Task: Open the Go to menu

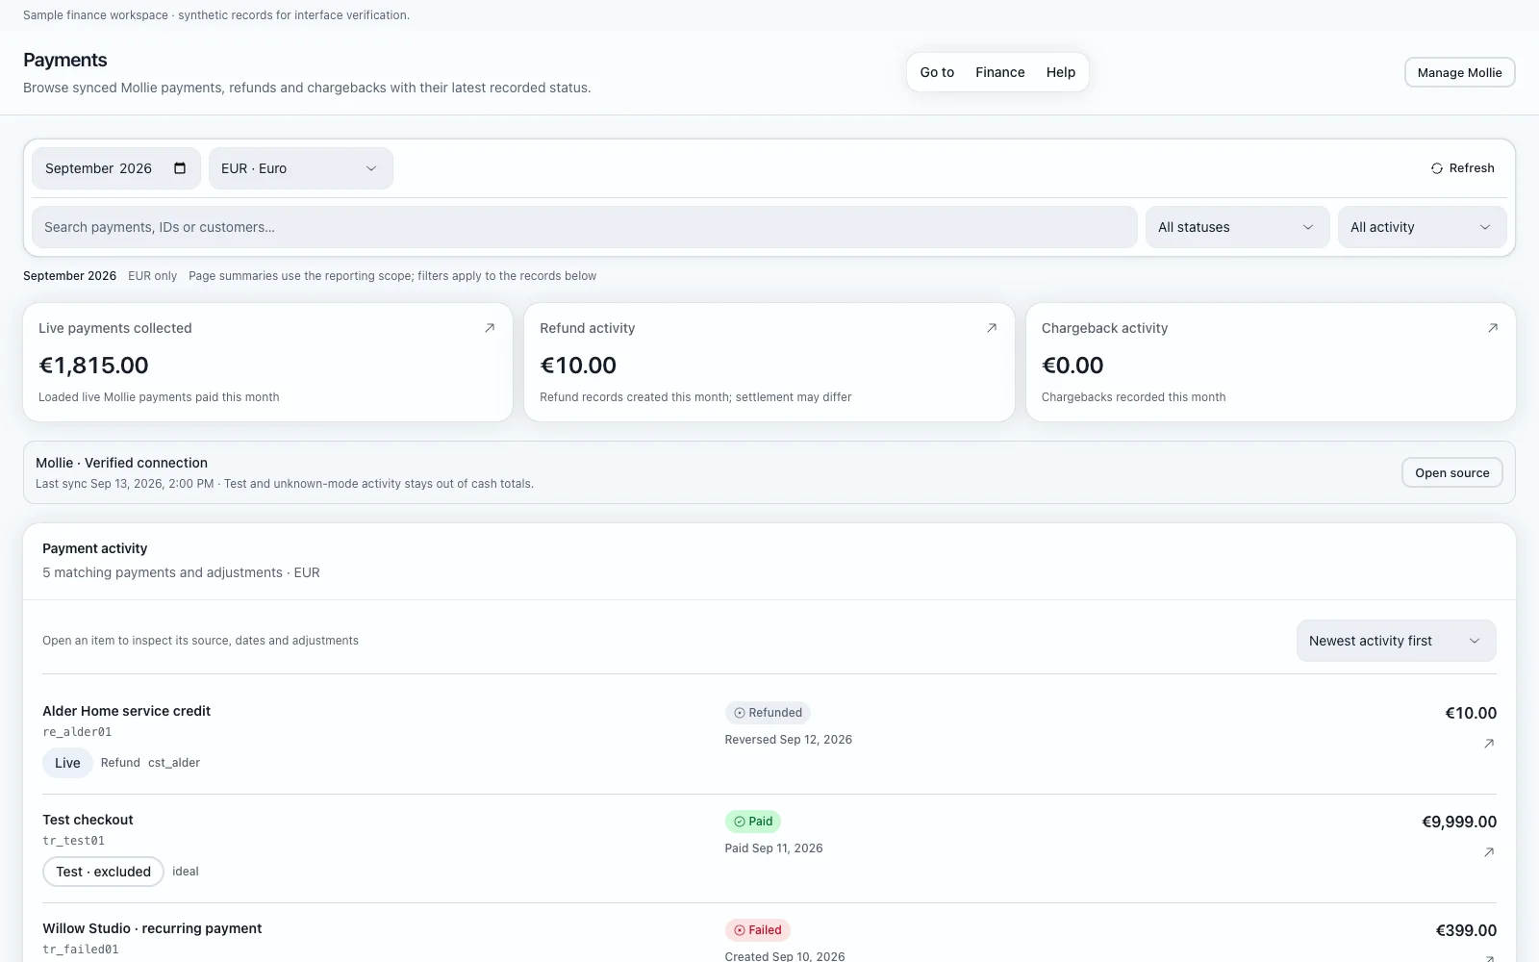Action: point(937,72)
